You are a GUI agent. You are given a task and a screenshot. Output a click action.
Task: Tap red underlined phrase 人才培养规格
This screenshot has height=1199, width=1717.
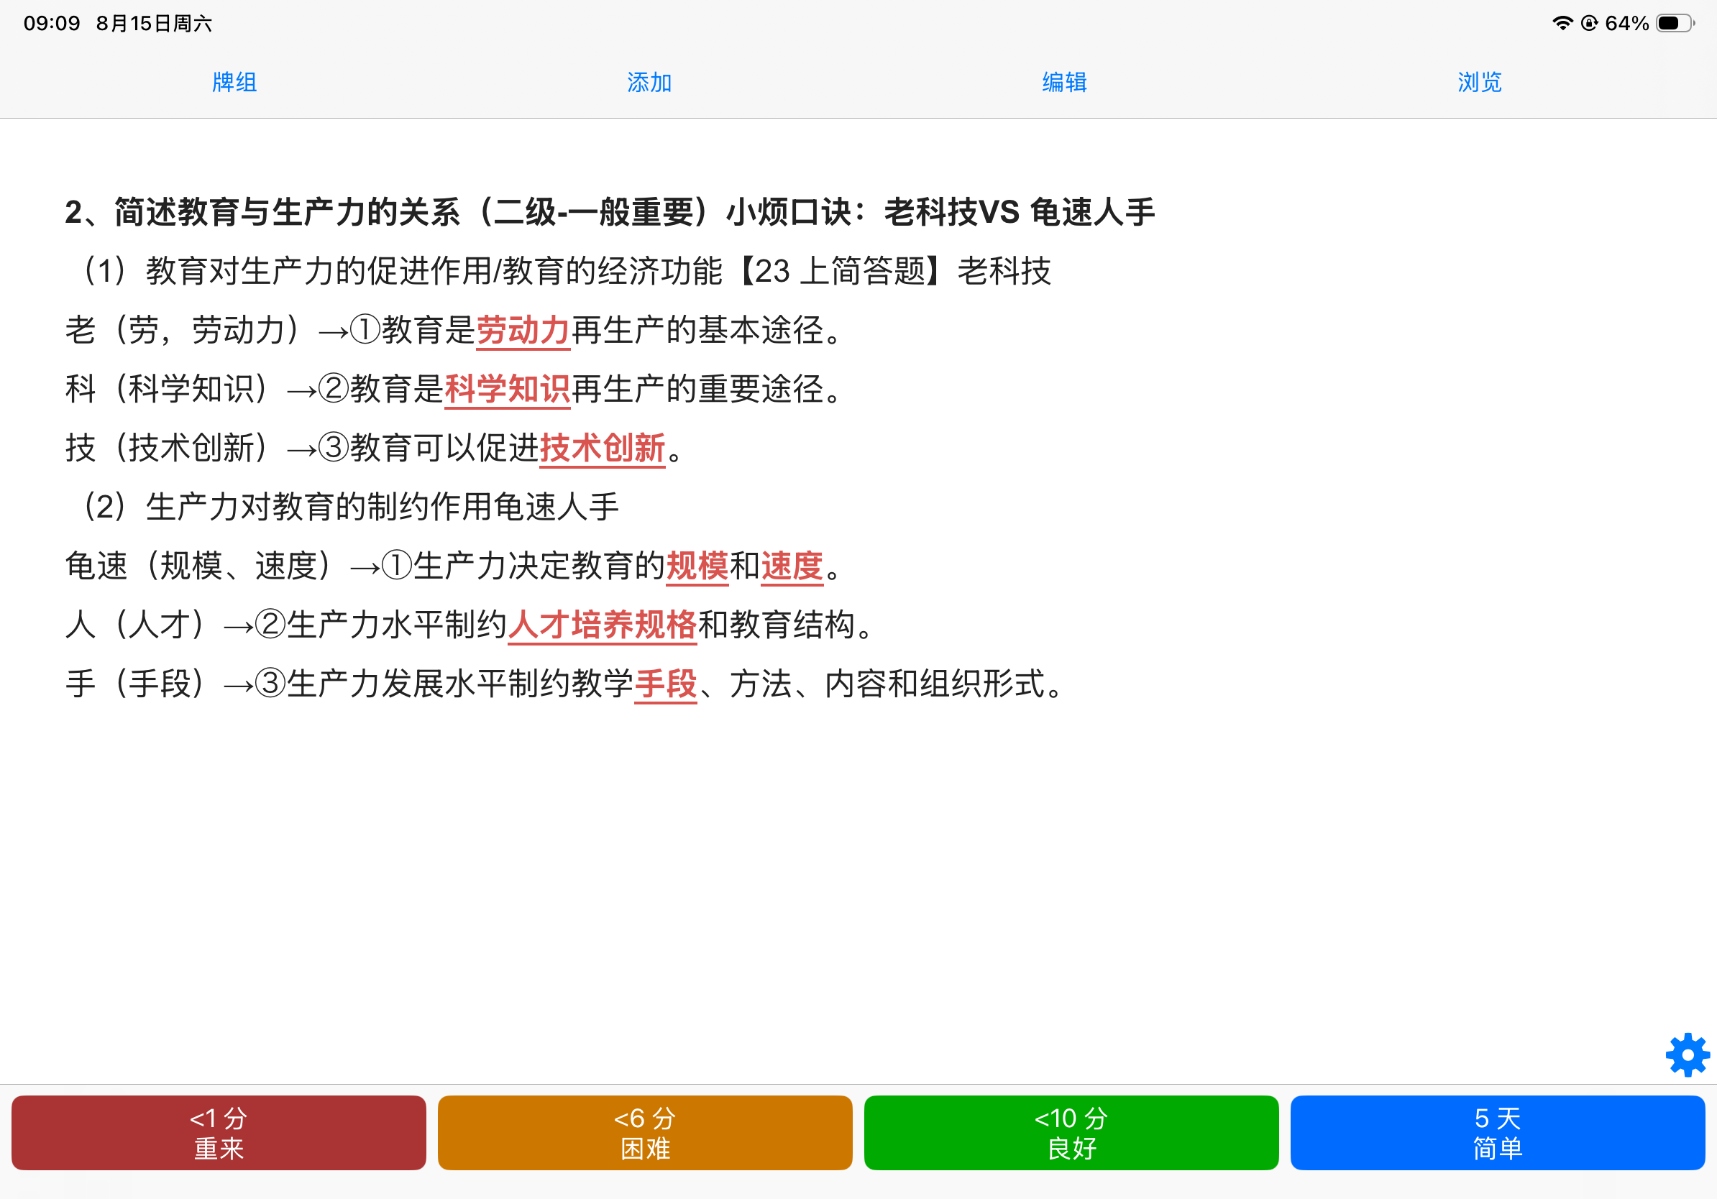[x=602, y=624]
